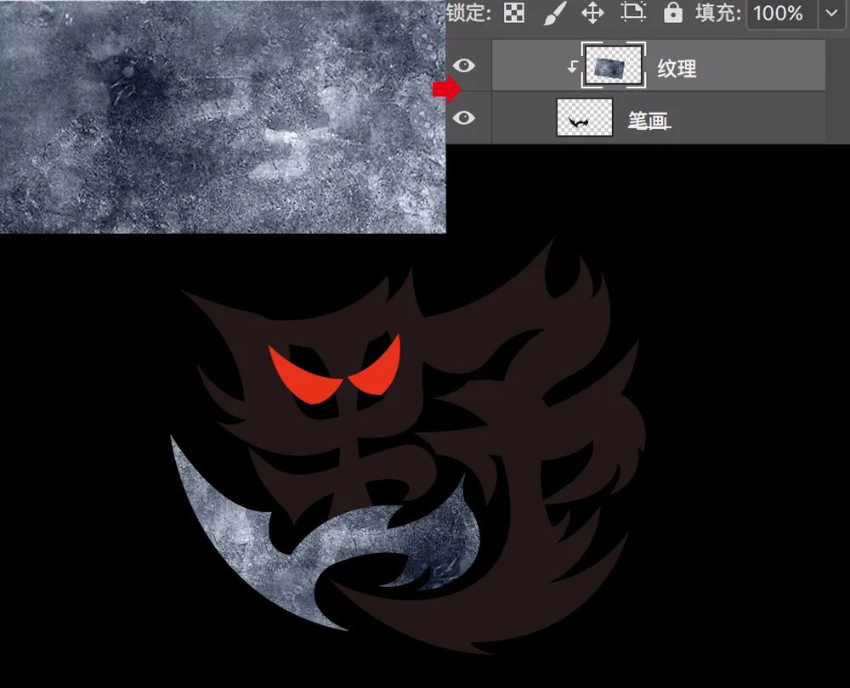Viewport: 850px width, 688px height.
Task: Hide the 笔画 layer with eye icon
Action: point(463,118)
